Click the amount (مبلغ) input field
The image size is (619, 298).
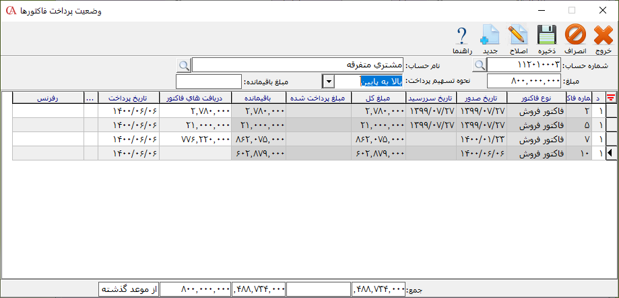pos(524,82)
